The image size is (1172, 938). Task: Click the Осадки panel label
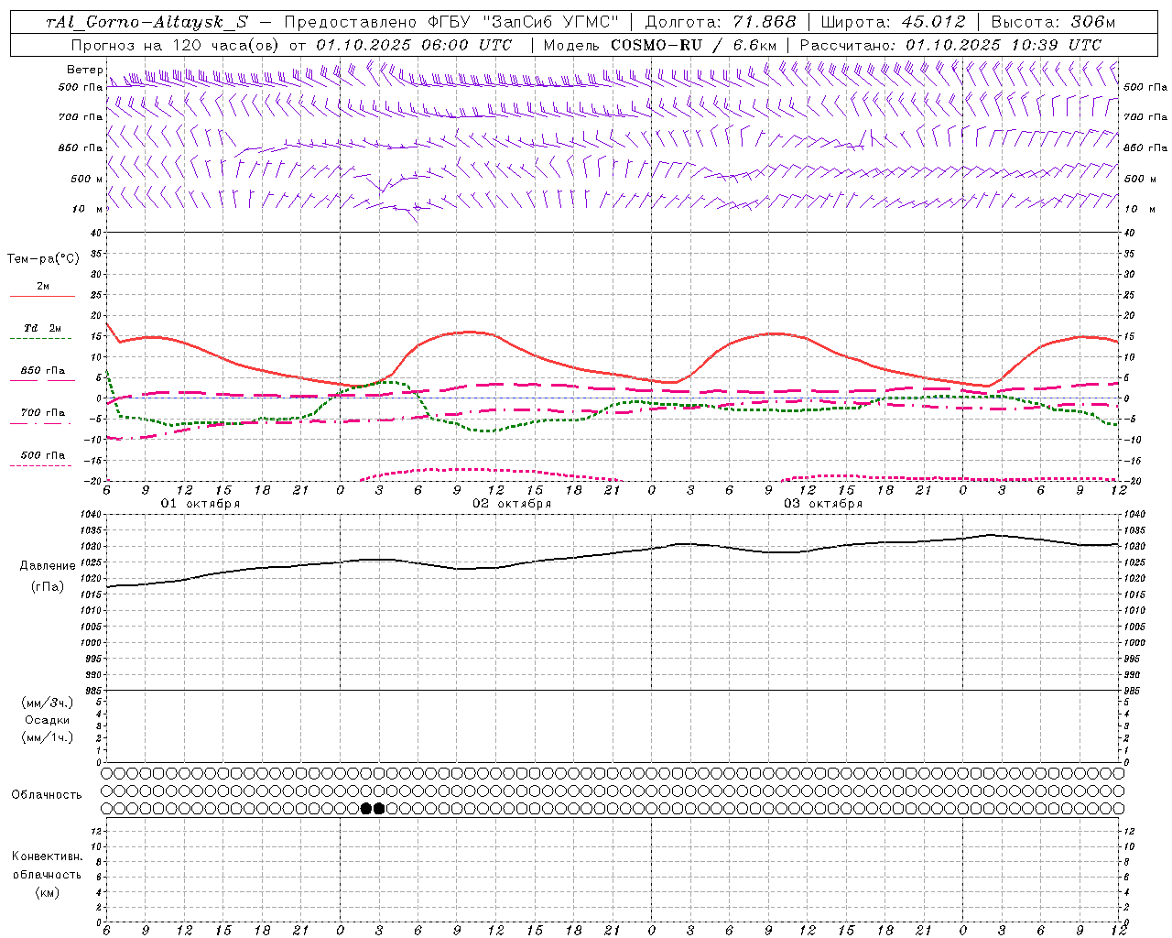[x=48, y=720]
